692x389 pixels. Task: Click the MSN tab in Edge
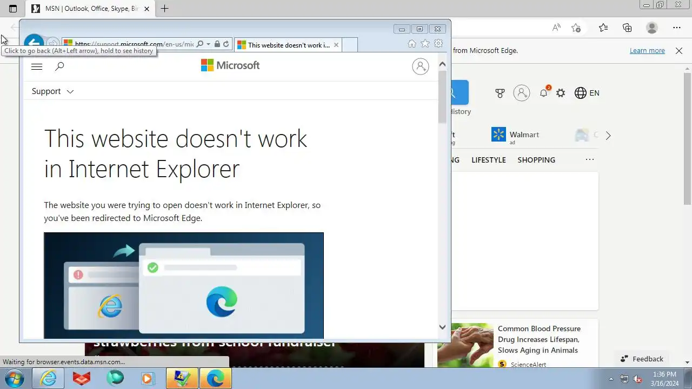tap(91, 9)
